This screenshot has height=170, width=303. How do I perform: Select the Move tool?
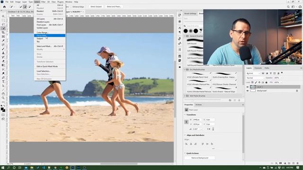coord(3,16)
